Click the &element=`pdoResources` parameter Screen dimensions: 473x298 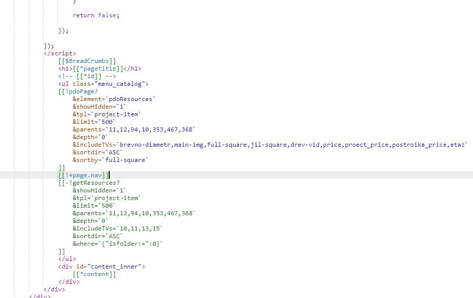tap(114, 99)
